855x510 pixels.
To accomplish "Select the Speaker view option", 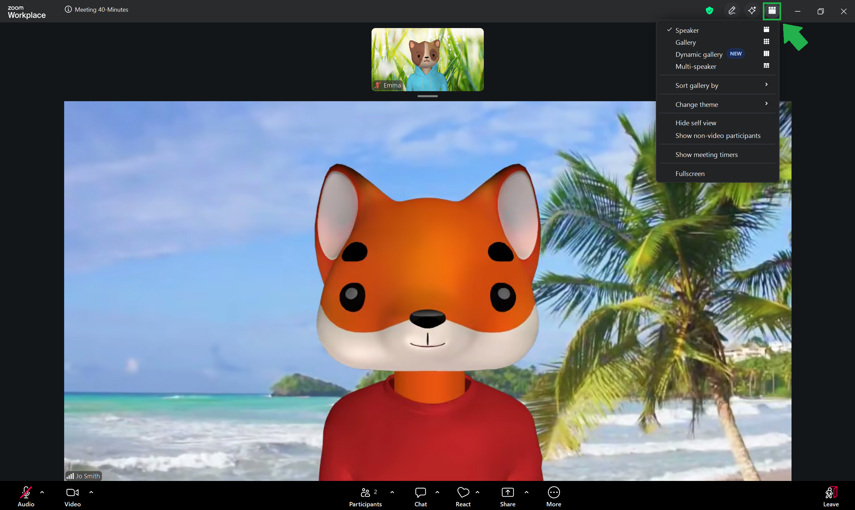I will click(x=717, y=30).
